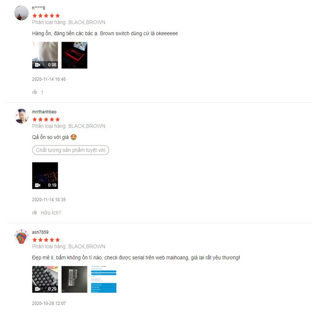Click username mrrthanhbeo
This screenshot has width=312, height=312.
[44, 112]
